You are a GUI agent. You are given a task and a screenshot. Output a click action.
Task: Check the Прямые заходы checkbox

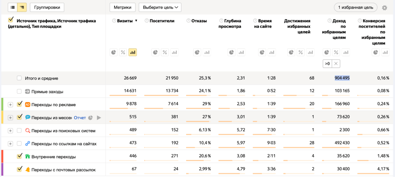19,91
